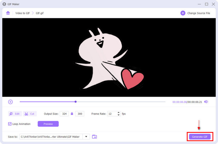Click the GIF Maker app logo icon
Screen dimensions: 218x144
tap(4, 4)
